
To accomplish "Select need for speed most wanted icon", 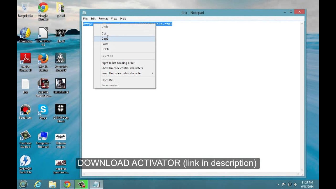I will click(61, 166).
